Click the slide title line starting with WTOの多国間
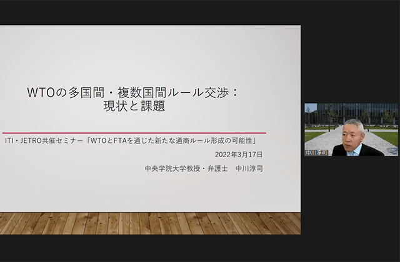The width and height of the screenshot is (400, 262). click(x=132, y=92)
